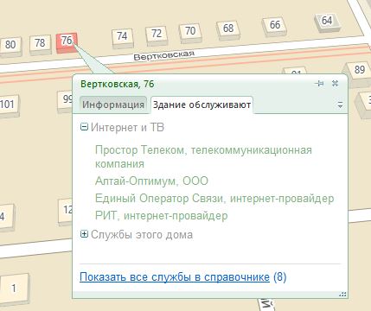Grab the popup resize grip corner
This screenshot has height=311, width=371.
pos(342,294)
